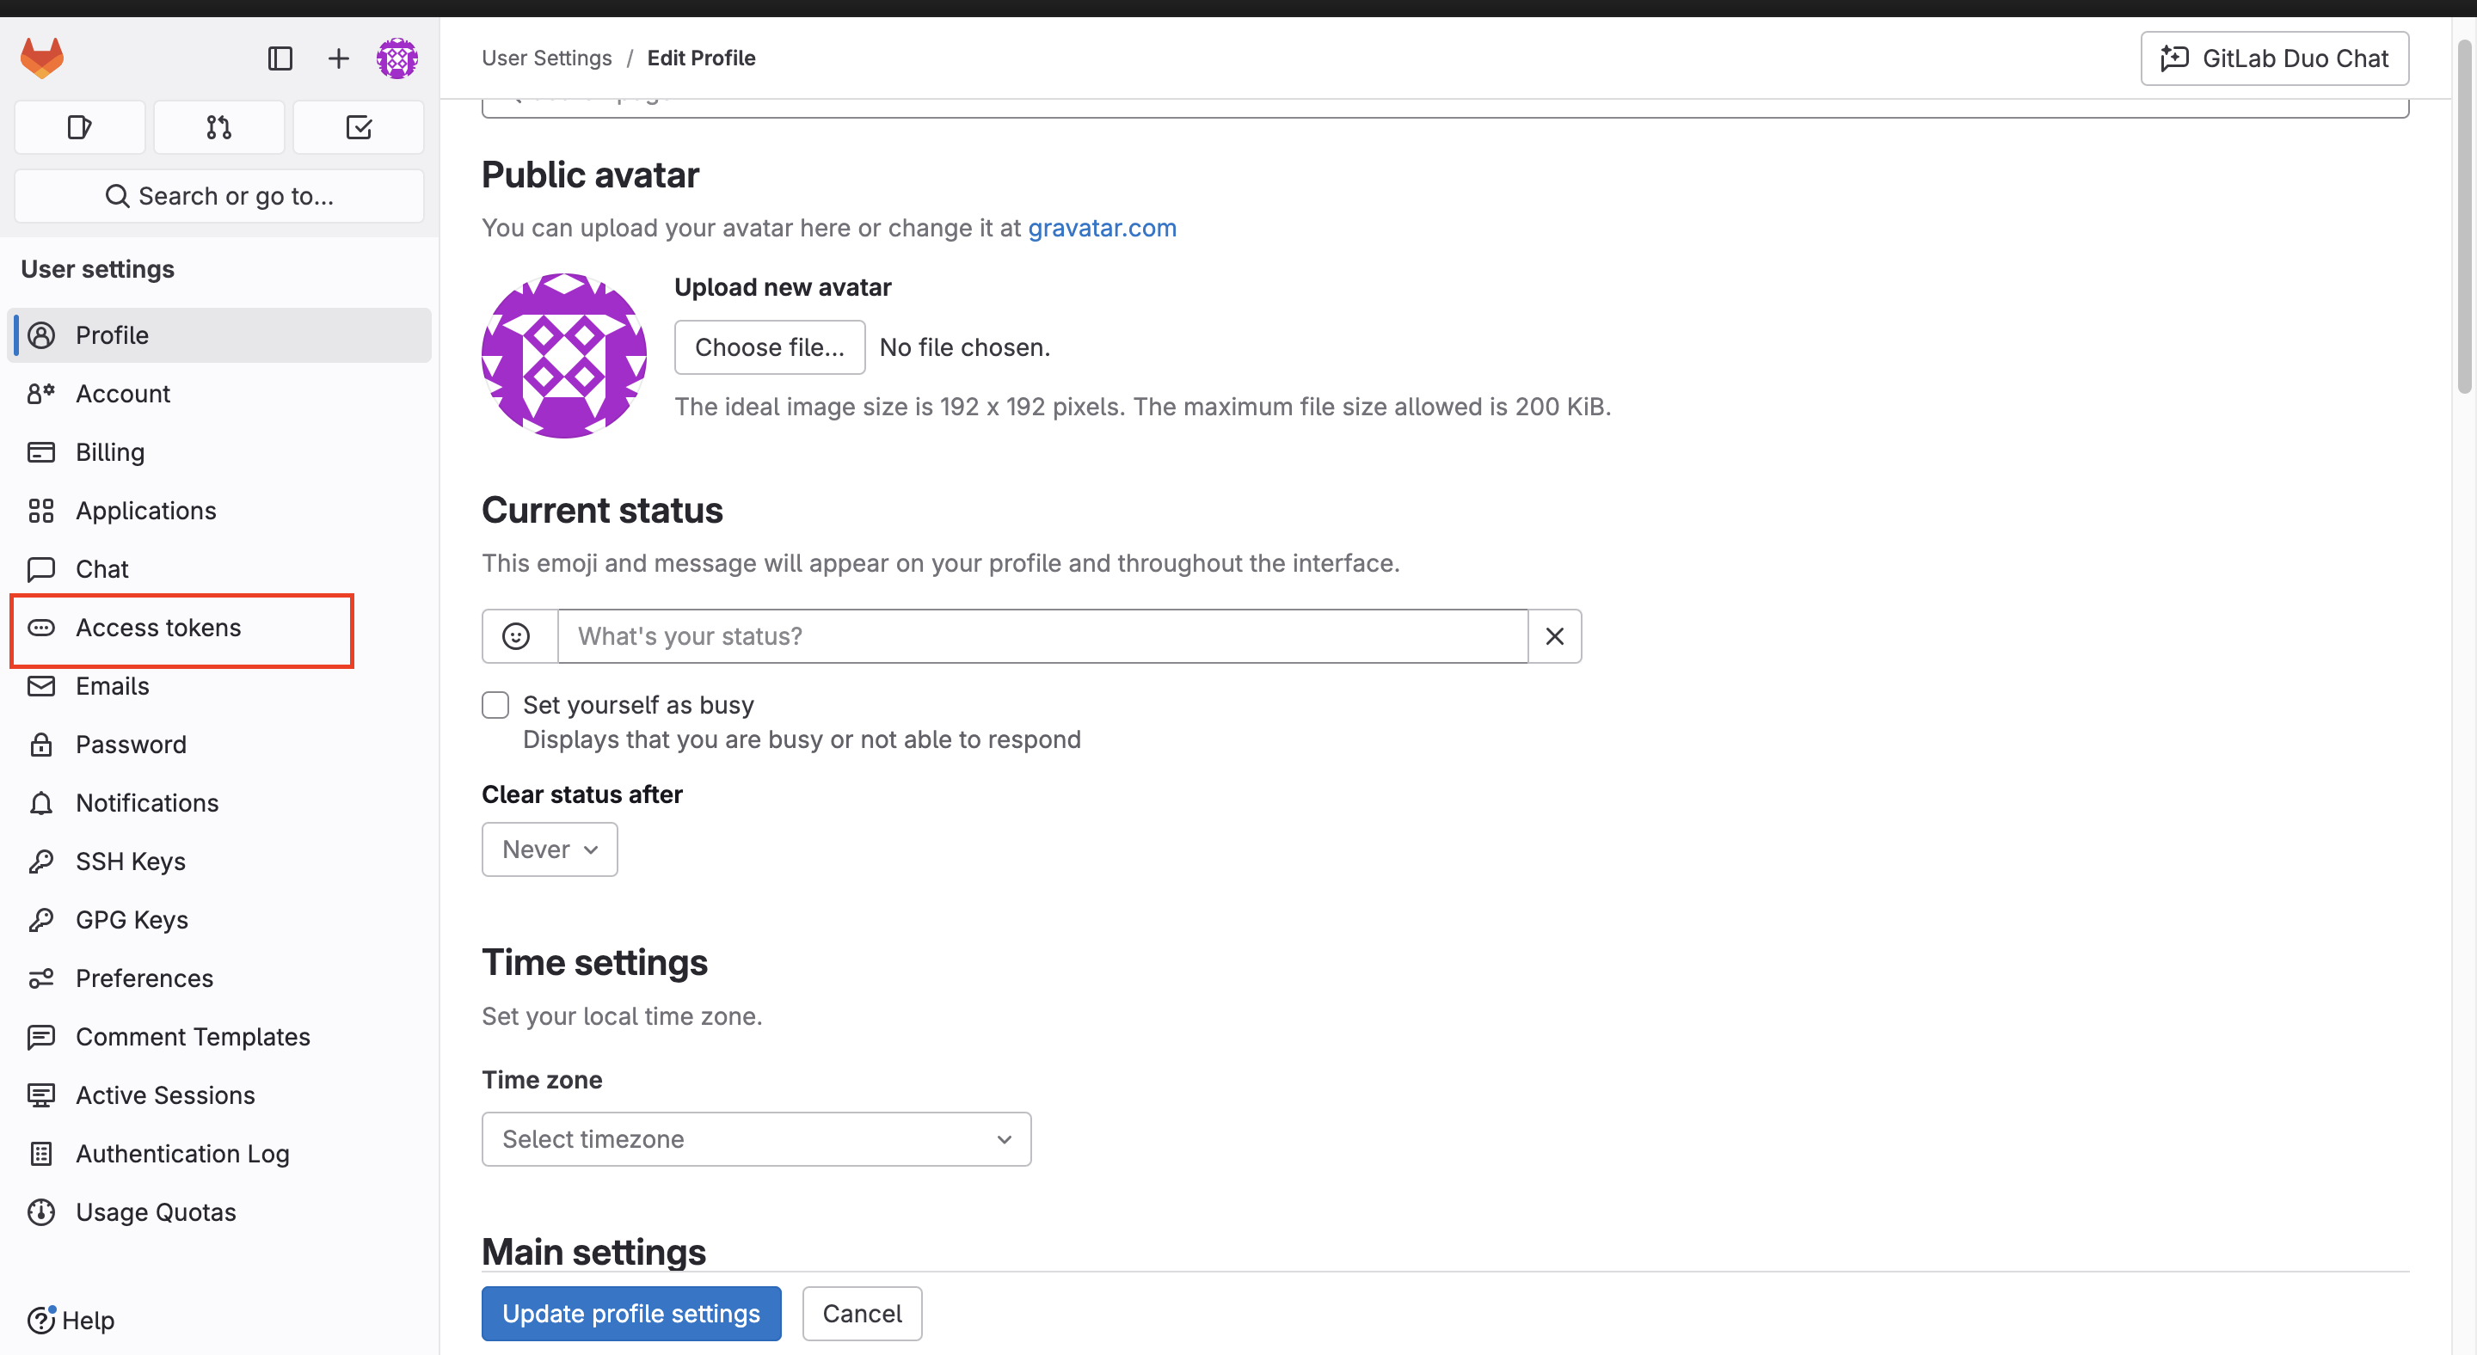Open the emoji picker for status

point(516,636)
